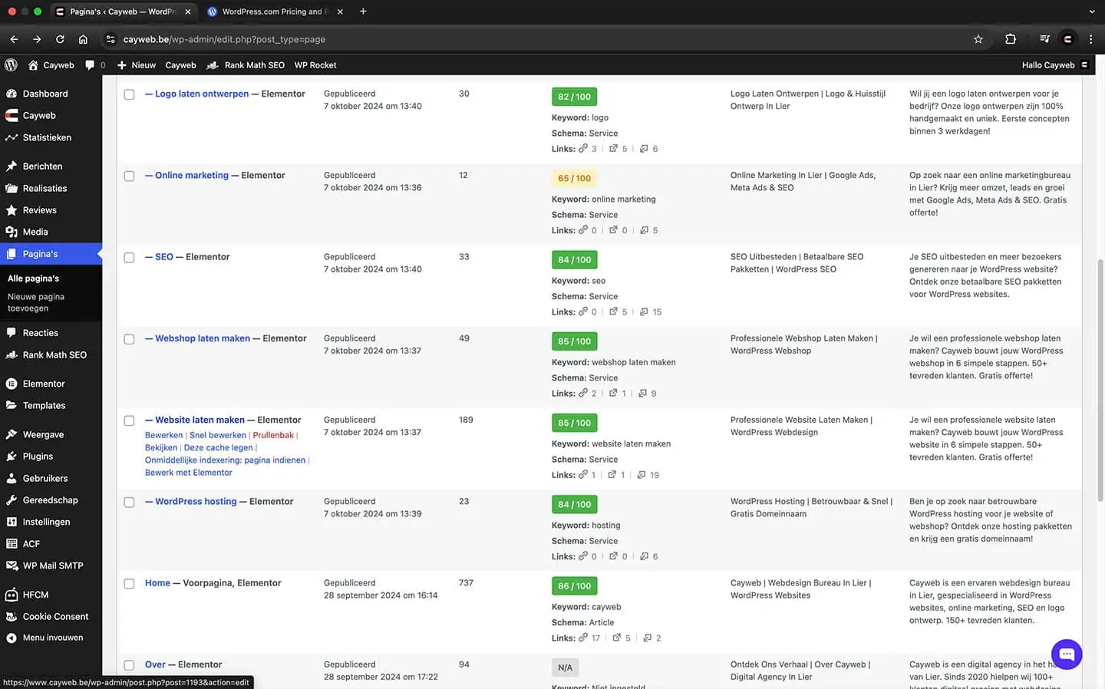Click Bewerken under Website laten maken
The height and width of the screenshot is (689, 1105).
pos(164,435)
